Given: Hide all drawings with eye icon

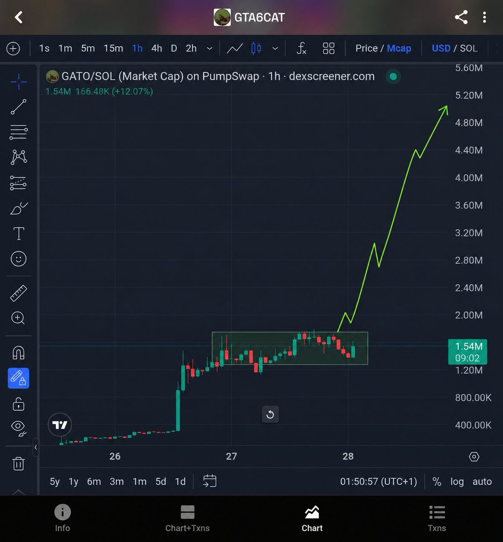Looking at the screenshot, I should click(19, 428).
